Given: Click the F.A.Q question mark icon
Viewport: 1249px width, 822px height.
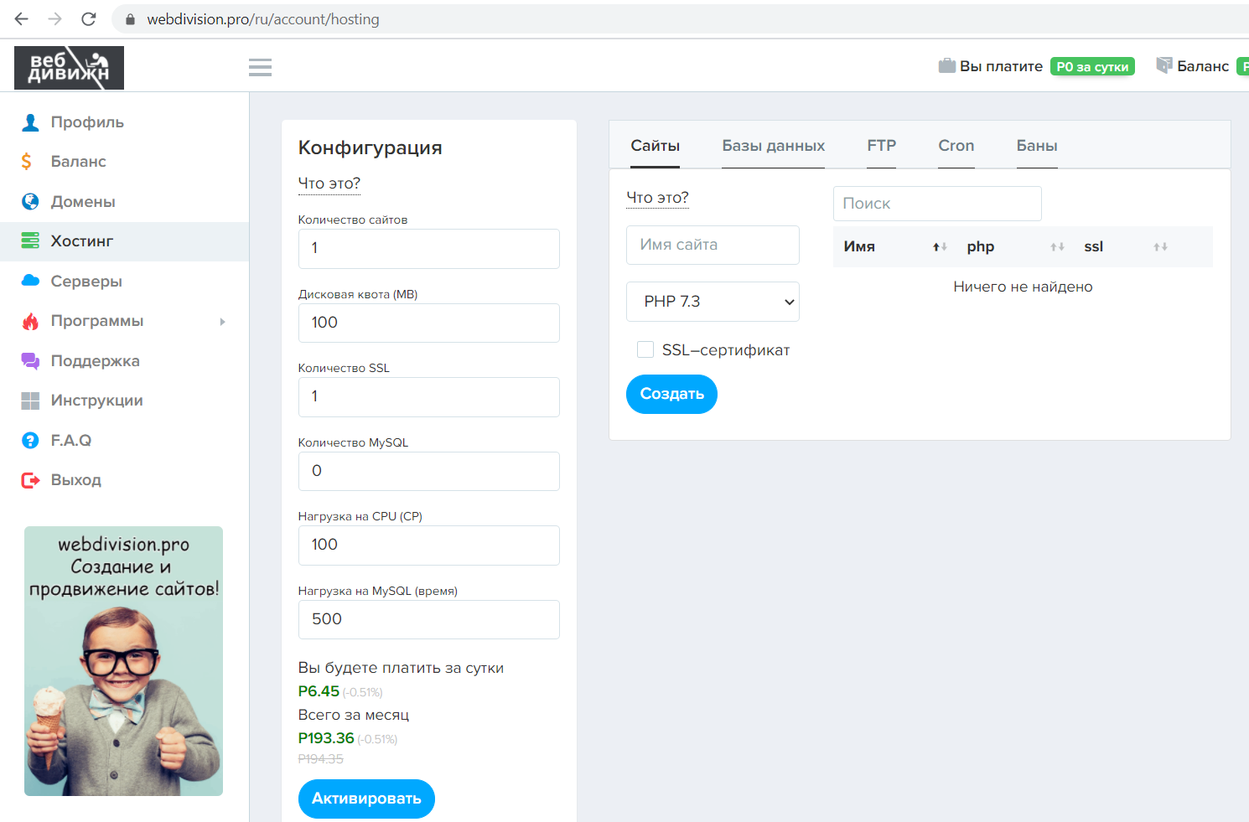Looking at the screenshot, I should (30, 441).
